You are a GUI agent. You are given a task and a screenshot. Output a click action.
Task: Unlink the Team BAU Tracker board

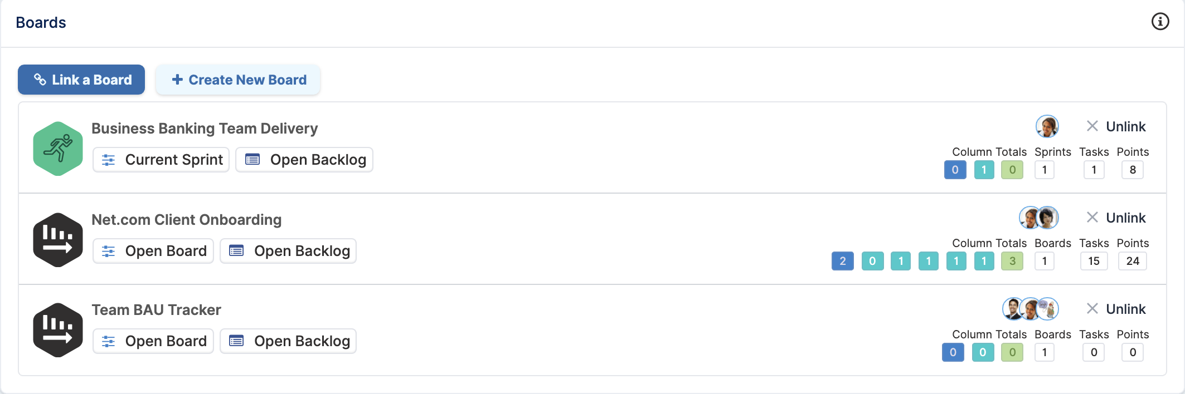(x=1116, y=309)
